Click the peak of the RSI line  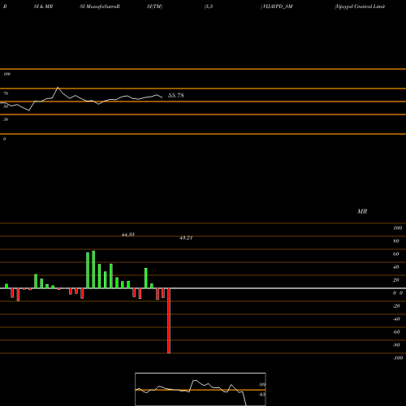[58, 88]
